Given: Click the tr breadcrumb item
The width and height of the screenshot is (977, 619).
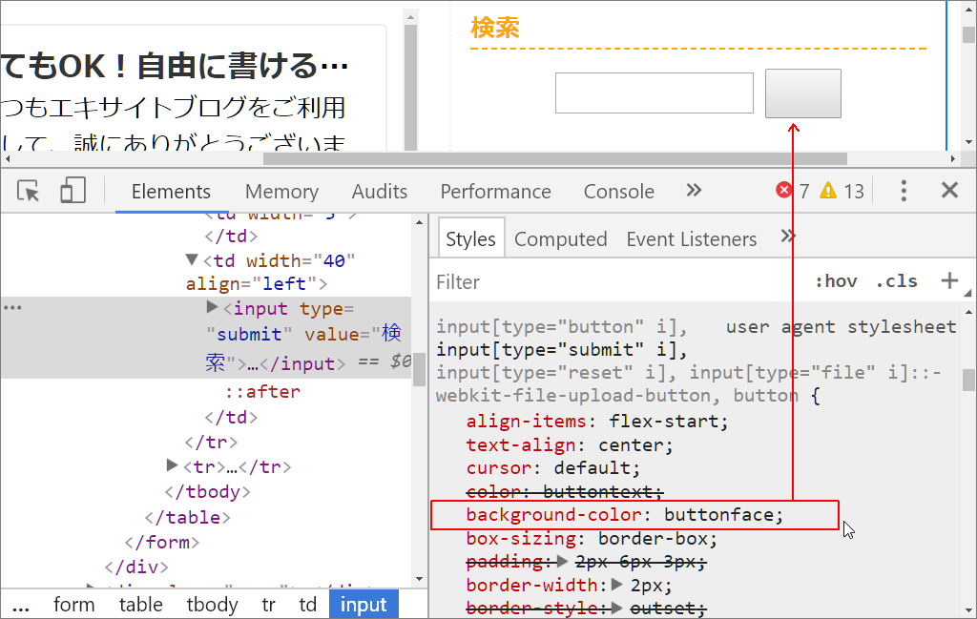Looking at the screenshot, I should point(268,604).
